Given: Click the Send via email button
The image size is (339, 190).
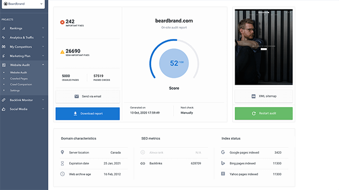Looking at the screenshot, I should point(88,97).
